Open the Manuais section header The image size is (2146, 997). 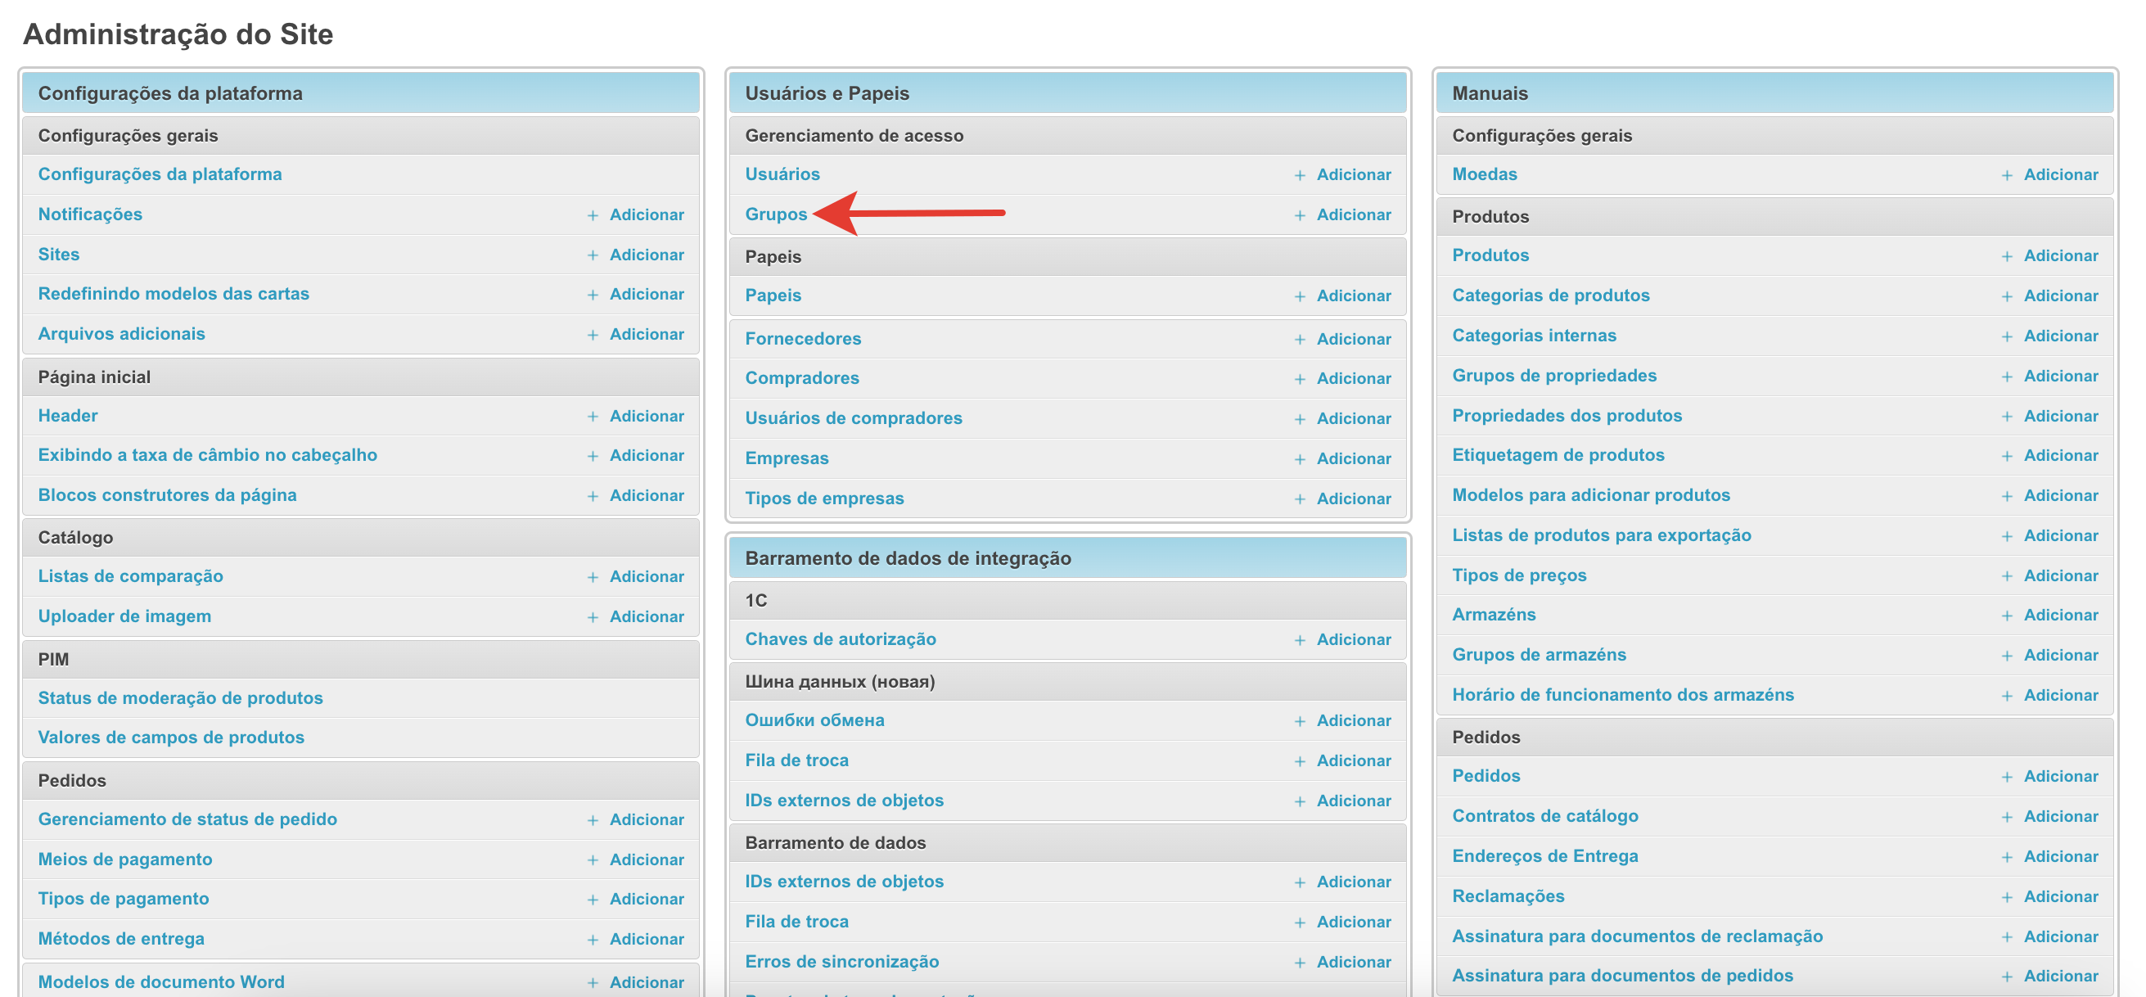click(1490, 93)
